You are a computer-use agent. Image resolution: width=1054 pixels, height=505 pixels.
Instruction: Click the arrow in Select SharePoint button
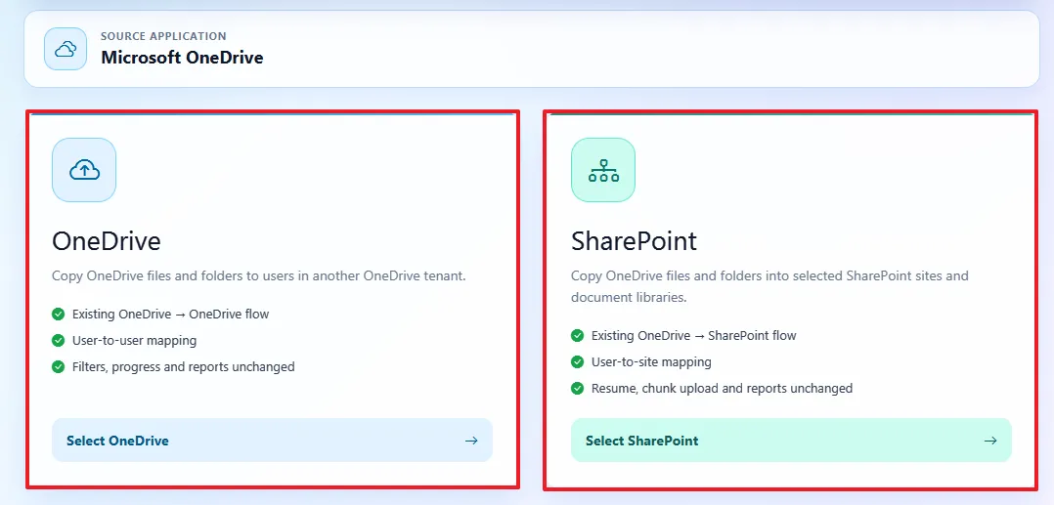pos(990,441)
